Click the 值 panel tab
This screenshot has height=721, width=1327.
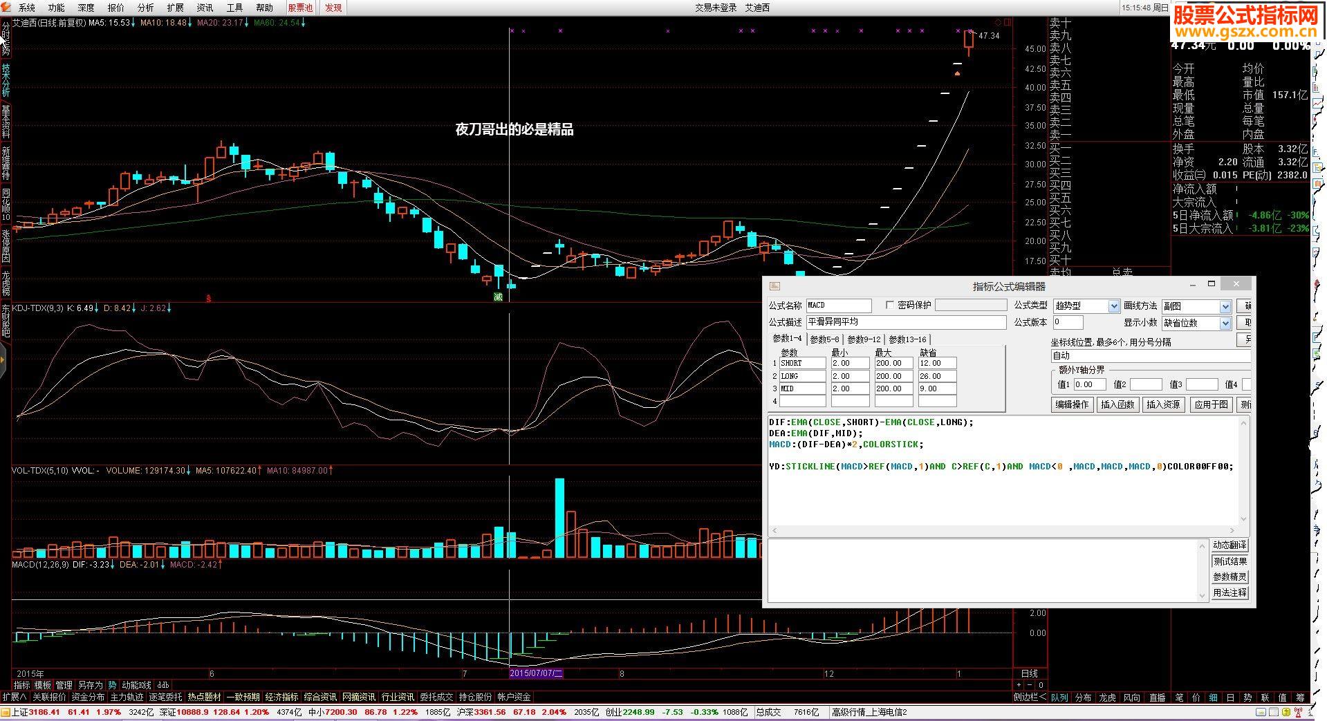coord(1283,697)
